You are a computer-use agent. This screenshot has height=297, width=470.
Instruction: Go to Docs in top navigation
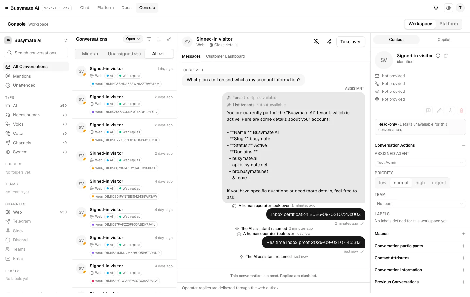click(x=126, y=8)
